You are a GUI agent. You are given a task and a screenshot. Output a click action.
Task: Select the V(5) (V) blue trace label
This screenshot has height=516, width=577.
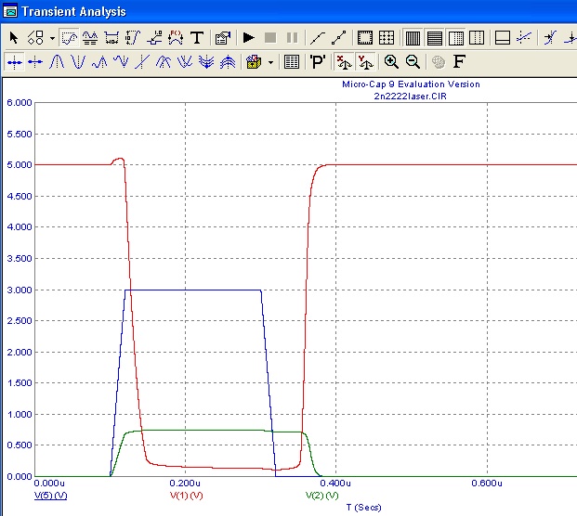tap(50, 496)
